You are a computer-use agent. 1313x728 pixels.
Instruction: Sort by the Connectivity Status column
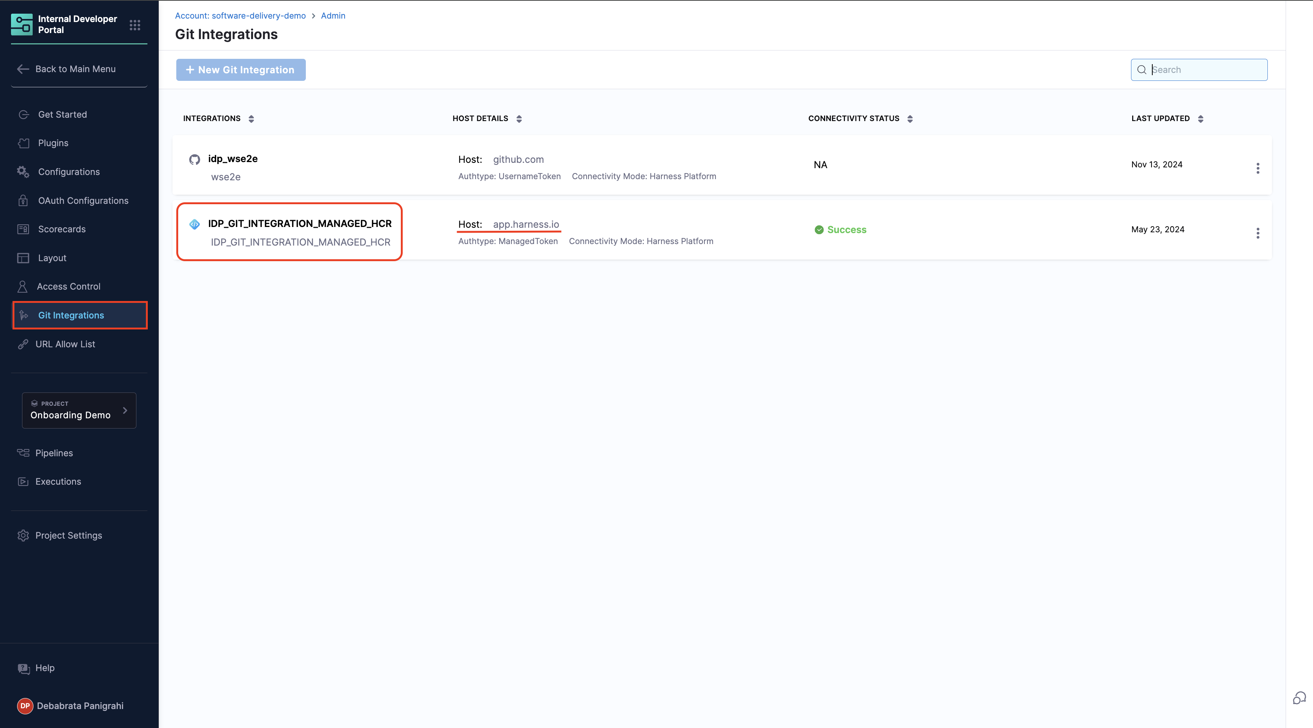(910, 119)
